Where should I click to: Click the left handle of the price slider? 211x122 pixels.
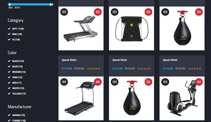coord(10,5)
